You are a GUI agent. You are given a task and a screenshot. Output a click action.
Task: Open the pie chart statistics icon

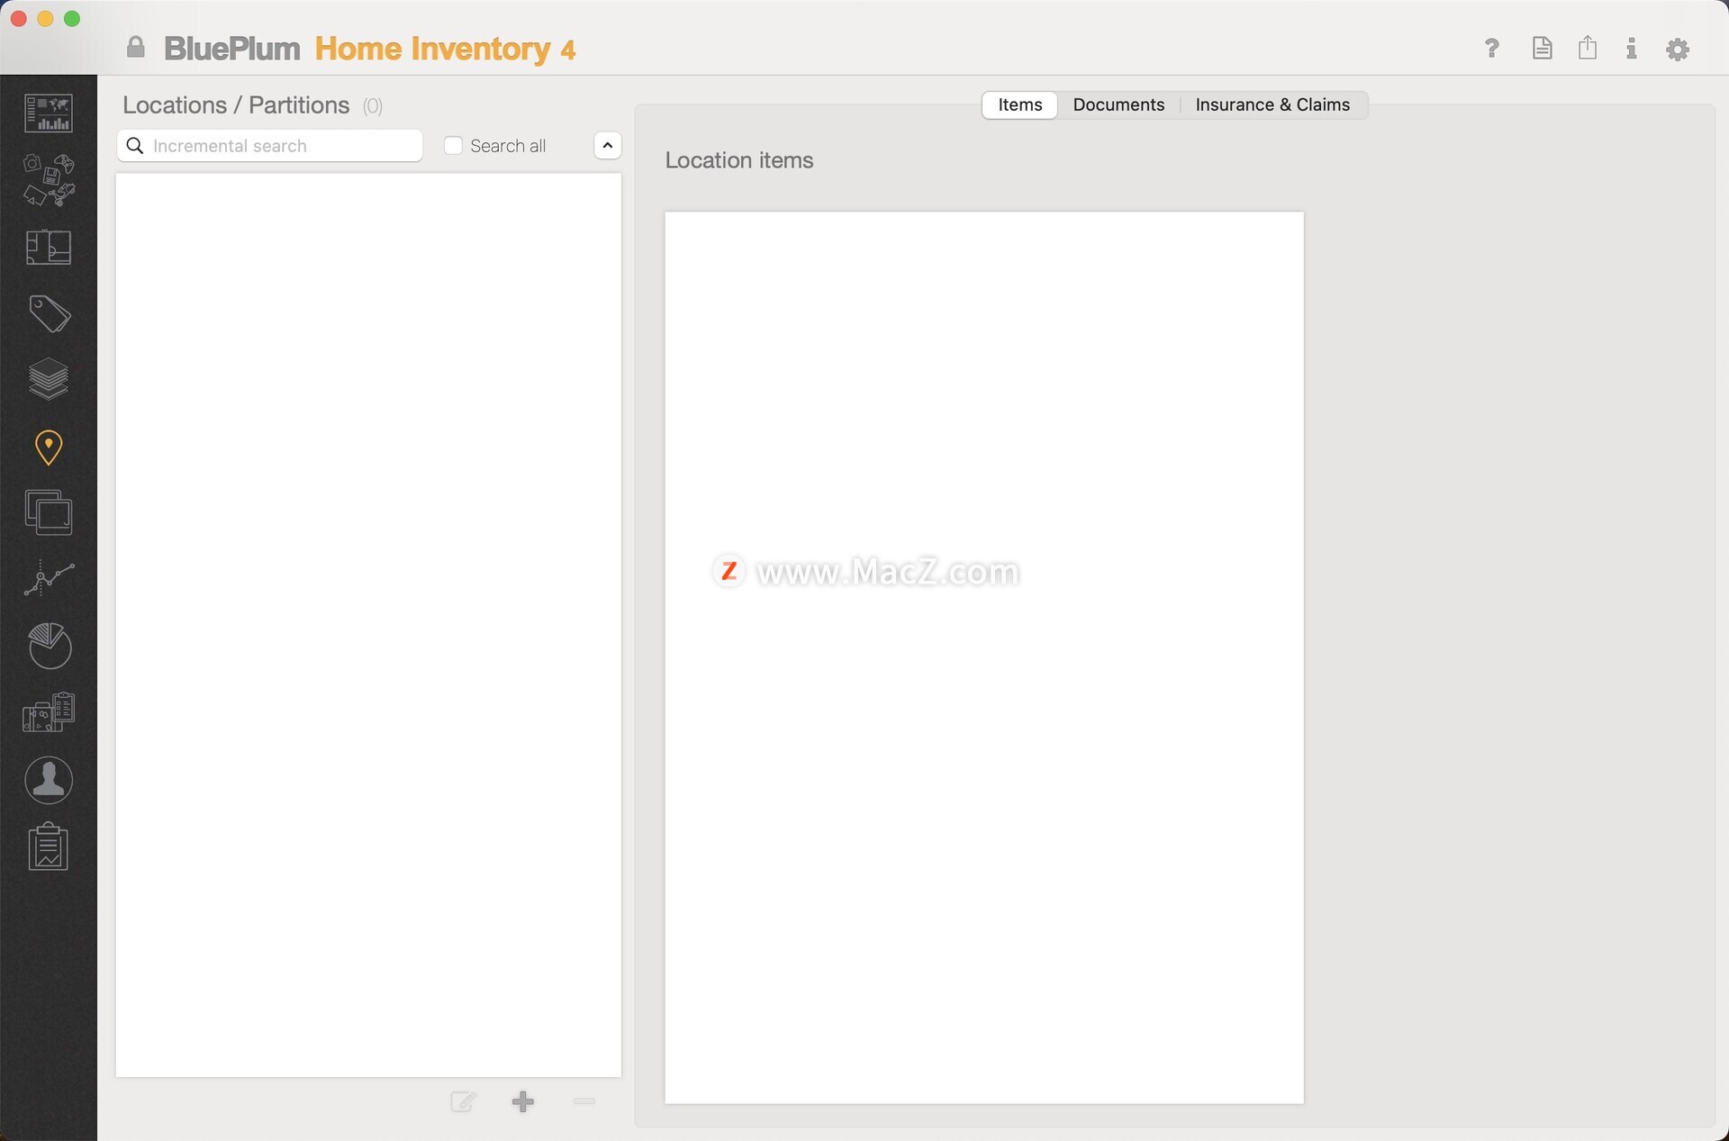[49, 646]
